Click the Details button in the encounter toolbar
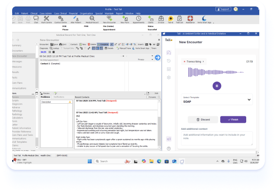 coord(109,48)
